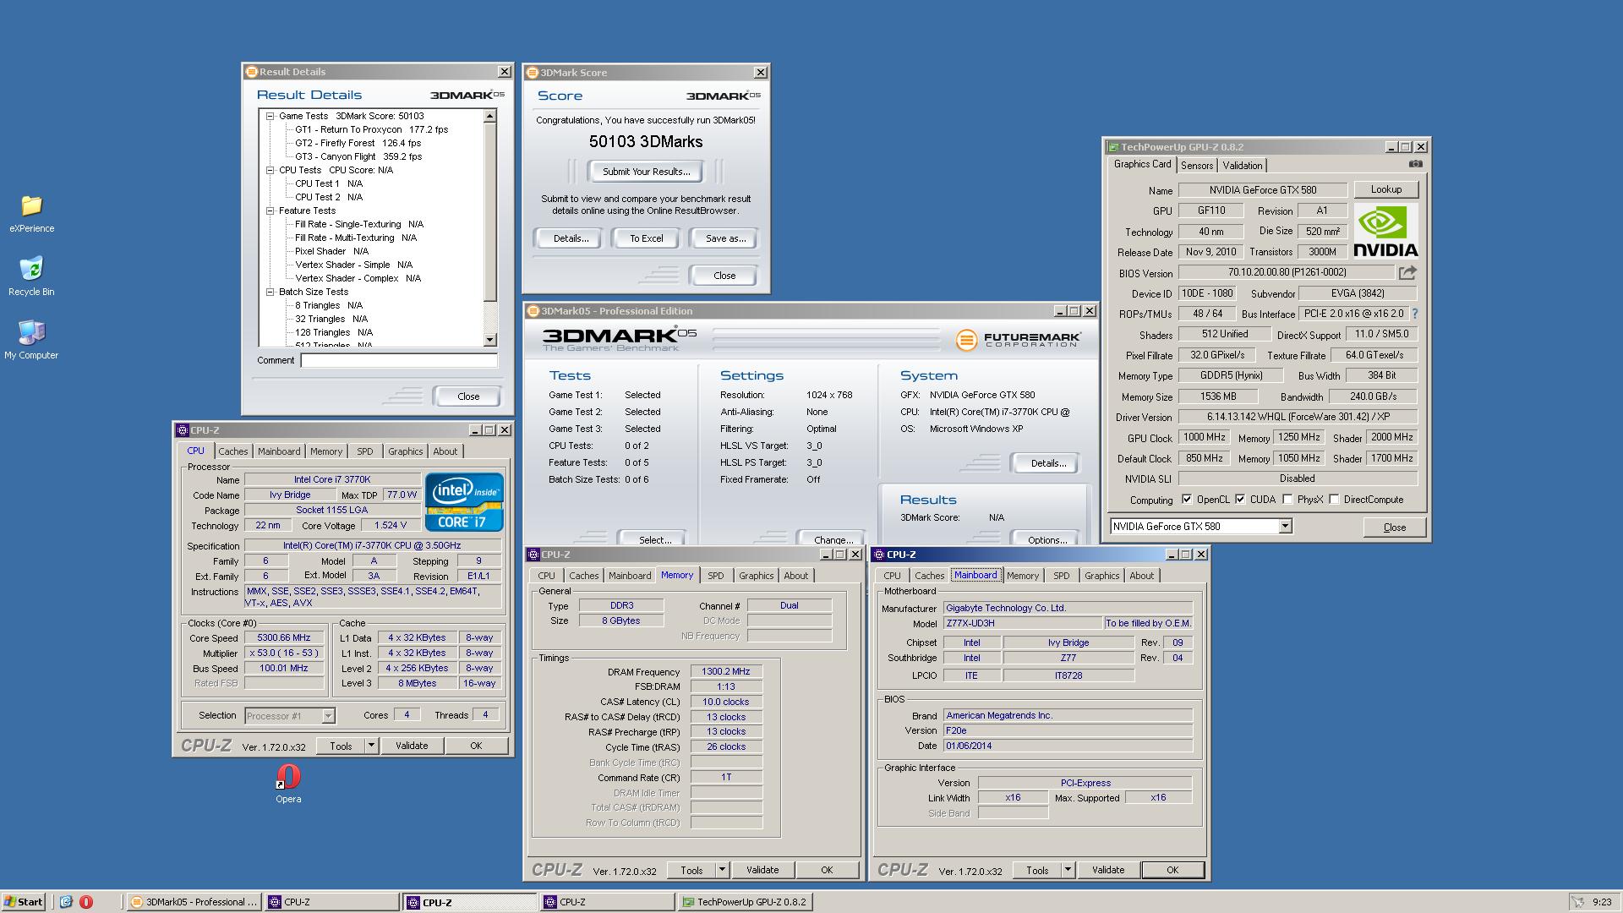
Task: Click the Comment input field
Action: pyautogui.click(x=399, y=360)
